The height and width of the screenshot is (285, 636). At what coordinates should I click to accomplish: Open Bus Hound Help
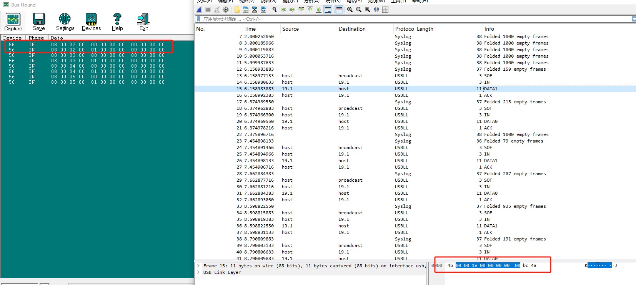117,22
